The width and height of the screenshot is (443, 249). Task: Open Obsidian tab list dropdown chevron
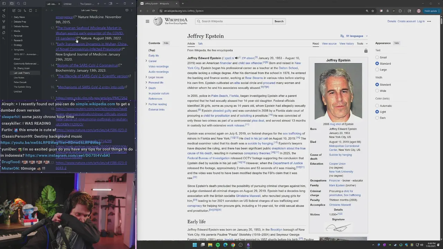coord(105,4)
